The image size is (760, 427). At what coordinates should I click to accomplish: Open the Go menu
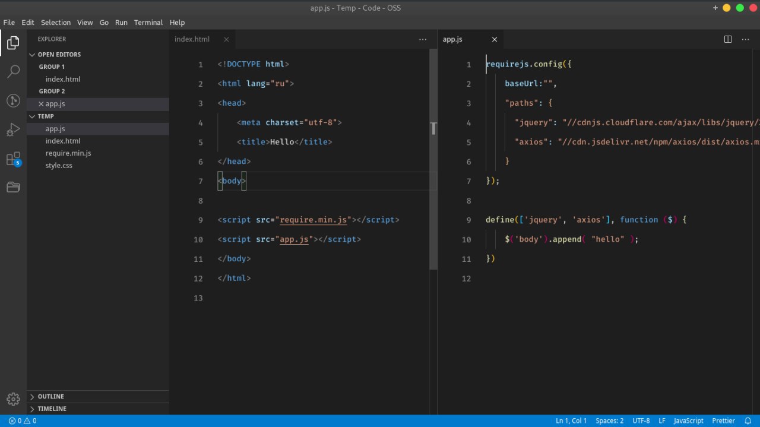[x=104, y=23]
